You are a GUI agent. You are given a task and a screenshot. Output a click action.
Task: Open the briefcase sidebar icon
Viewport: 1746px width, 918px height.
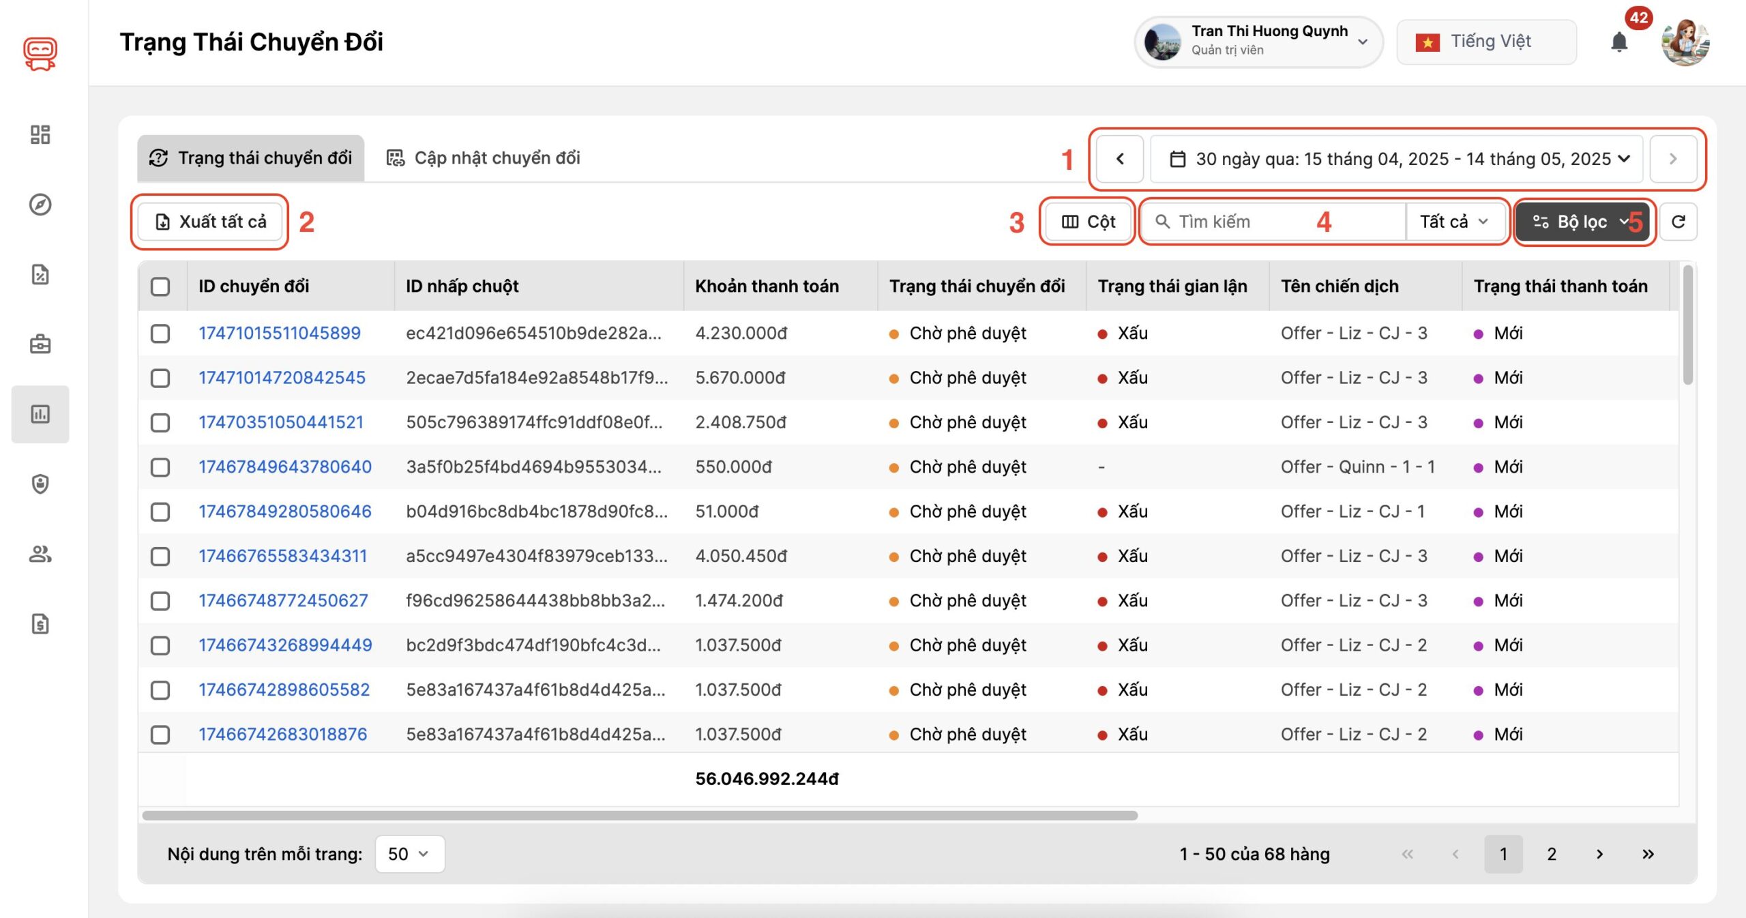[40, 344]
